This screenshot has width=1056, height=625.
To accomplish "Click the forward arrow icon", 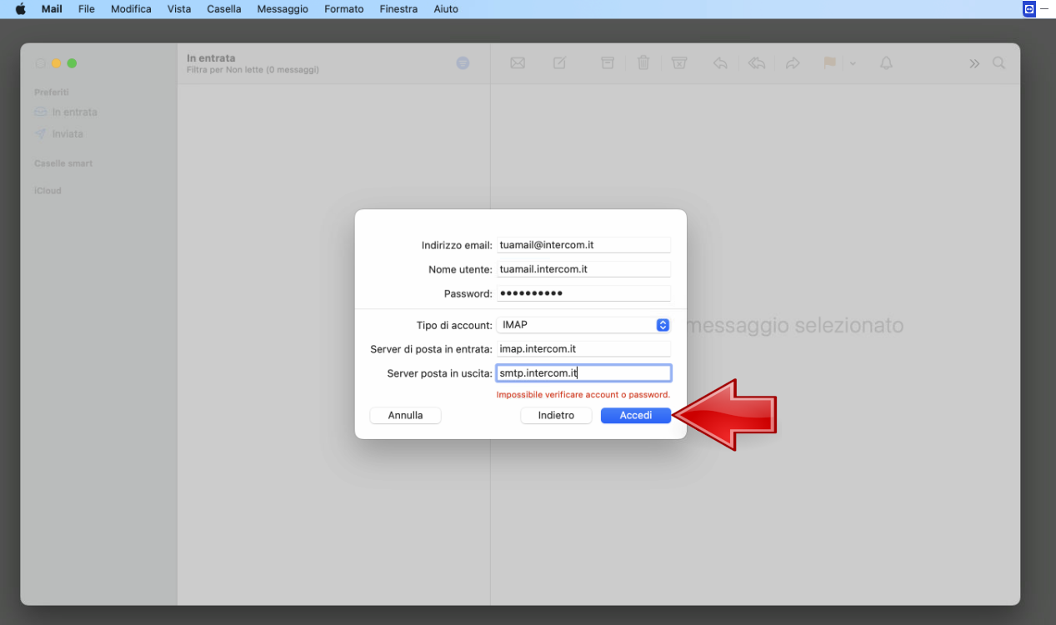I will (793, 63).
